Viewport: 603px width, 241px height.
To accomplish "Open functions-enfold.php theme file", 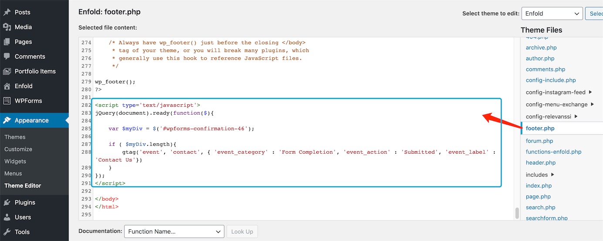I will tap(554, 152).
